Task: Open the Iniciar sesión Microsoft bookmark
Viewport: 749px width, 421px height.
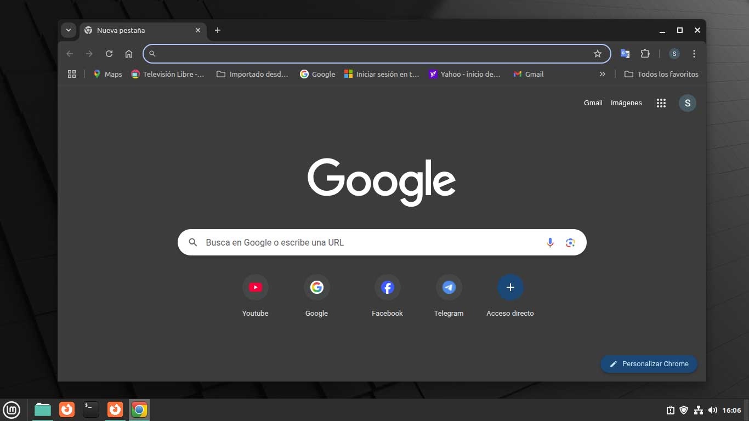Action: click(382, 74)
